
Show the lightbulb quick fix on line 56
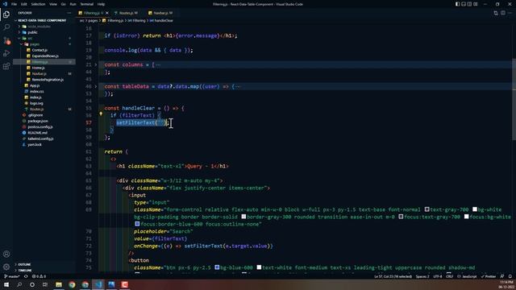click(101, 114)
